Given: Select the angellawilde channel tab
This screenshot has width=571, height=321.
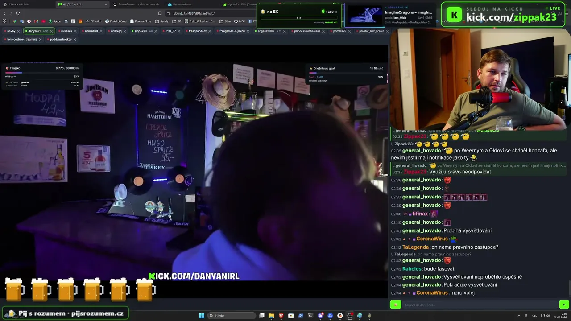Looking at the screenshot, I should (x=271, y=31).
